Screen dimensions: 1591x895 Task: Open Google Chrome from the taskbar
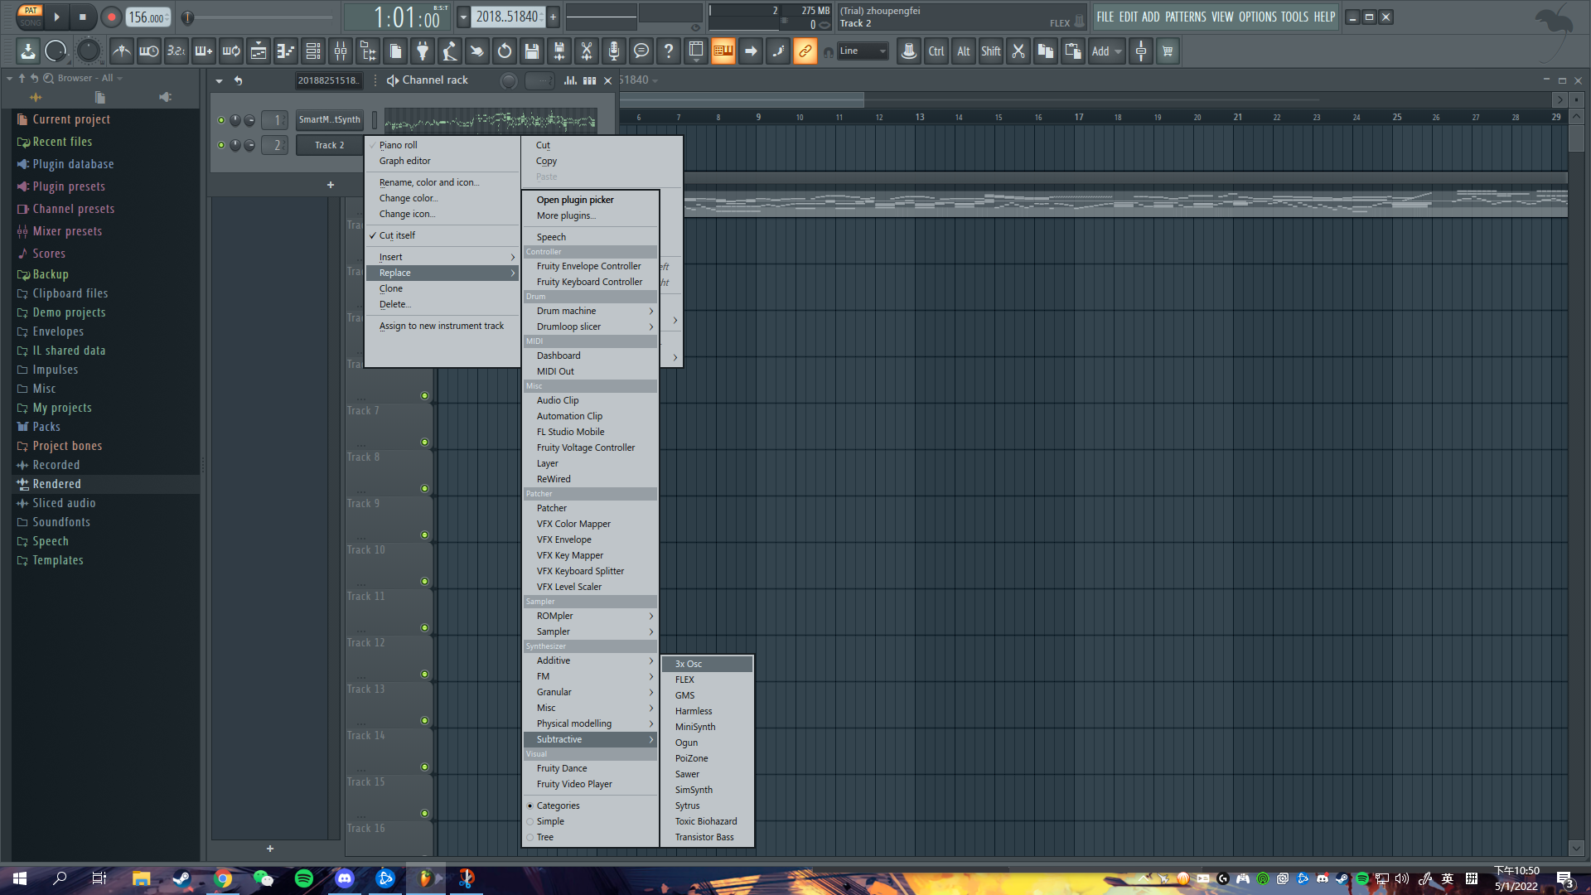pos(223,878)
